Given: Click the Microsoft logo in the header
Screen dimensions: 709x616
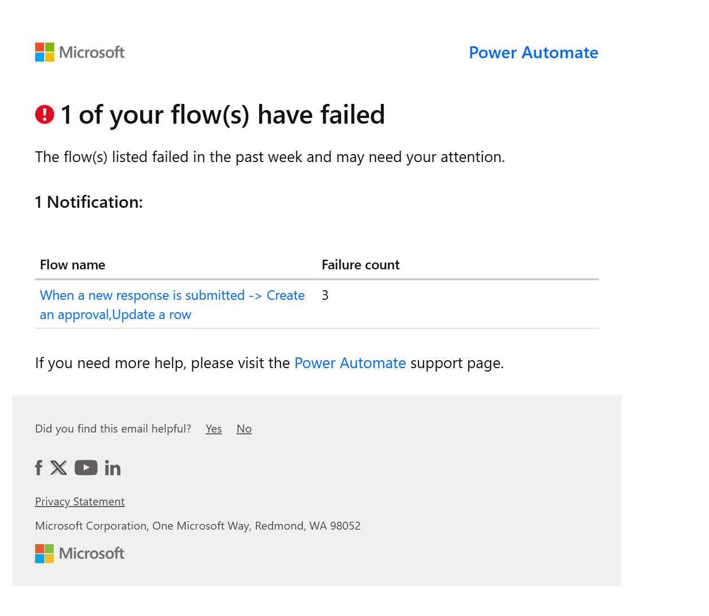Looking at the screenshot, I should click(80, 53).
